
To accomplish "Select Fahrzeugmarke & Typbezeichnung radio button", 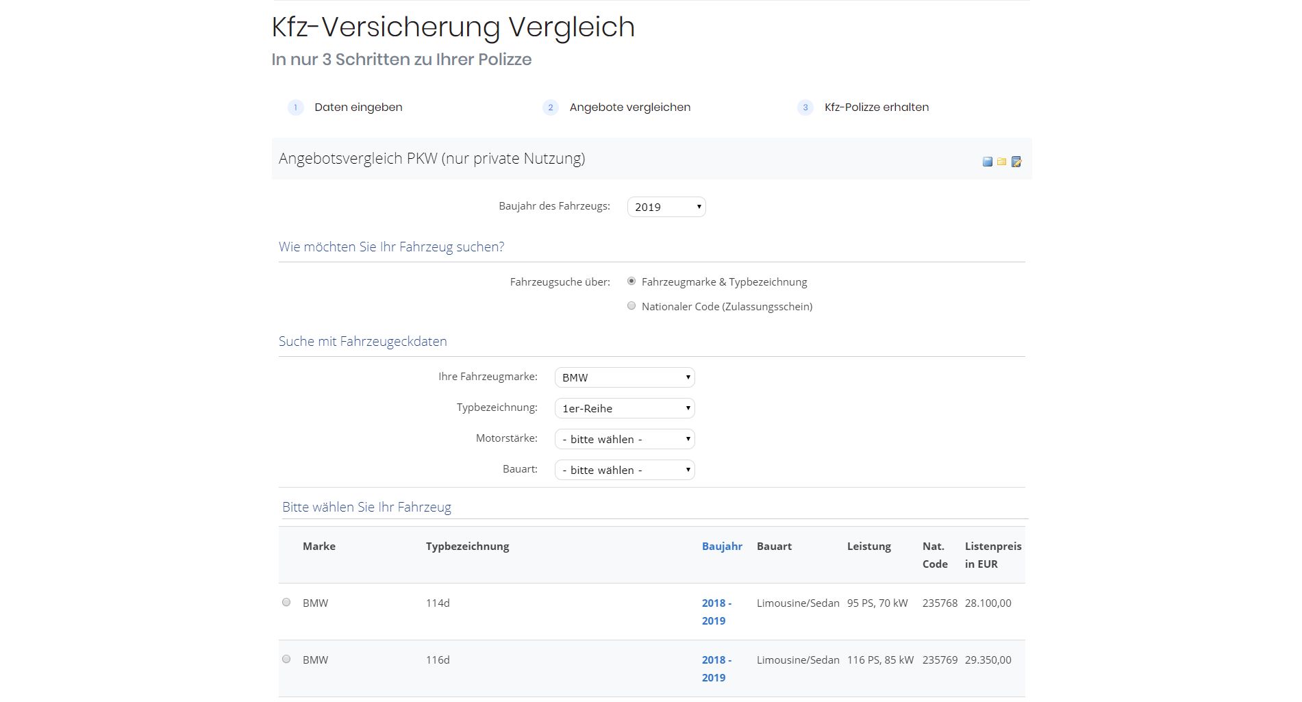I will (631, 281).
